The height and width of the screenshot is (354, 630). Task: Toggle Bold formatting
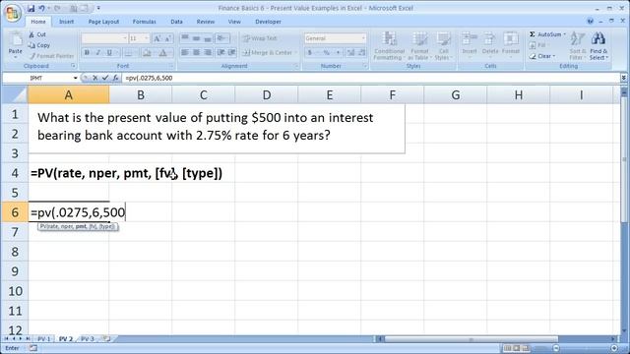(x=87, y=52)
